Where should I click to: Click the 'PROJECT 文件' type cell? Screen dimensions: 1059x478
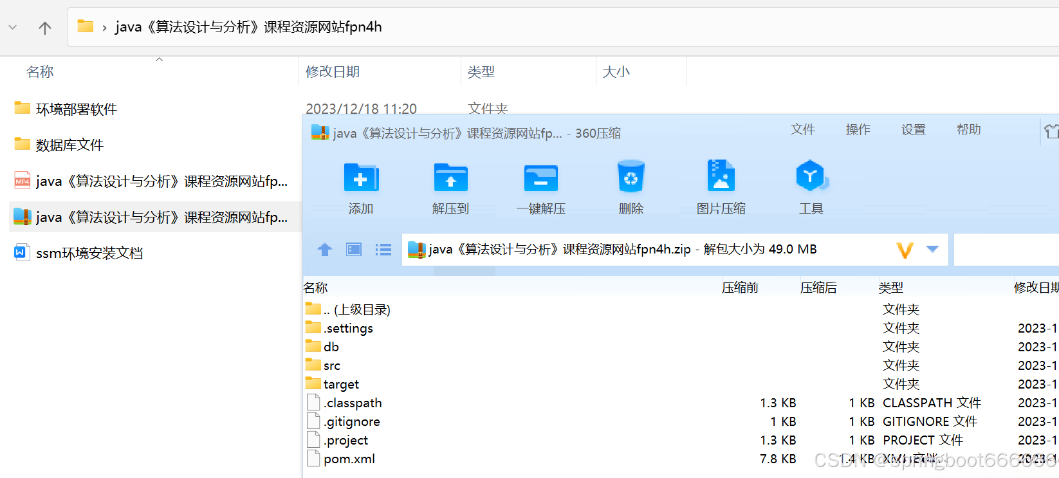[923, 440]
